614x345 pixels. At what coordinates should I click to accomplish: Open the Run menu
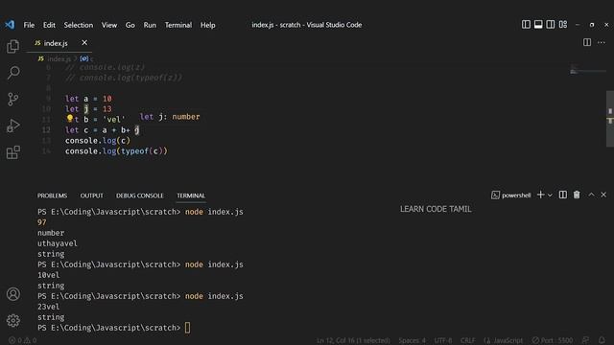(x=150, y=25)
